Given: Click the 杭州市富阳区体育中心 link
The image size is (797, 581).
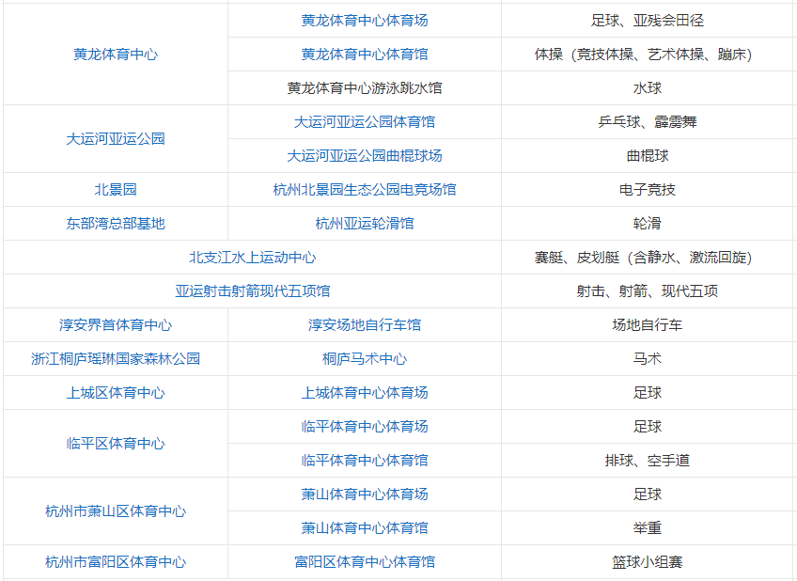Looking at the screenshot, I should 116,562.
